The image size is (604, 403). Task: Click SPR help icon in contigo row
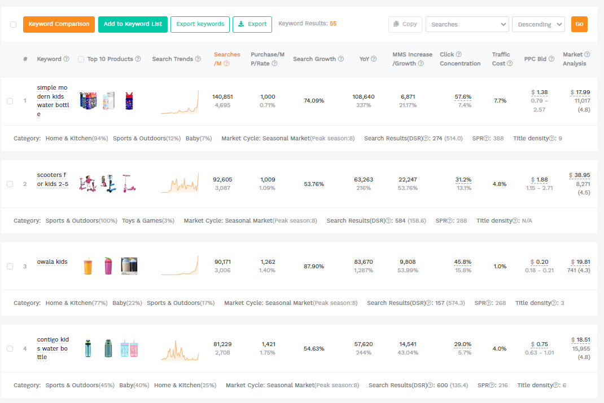point(492,386)
